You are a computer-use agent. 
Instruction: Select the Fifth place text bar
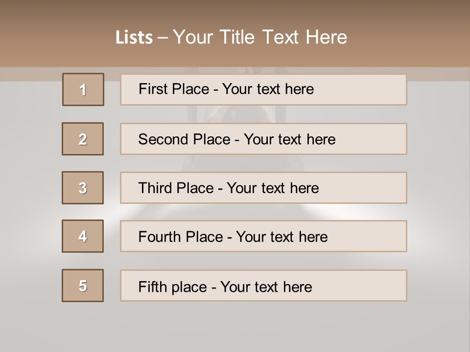pyautogui.click(x=263, y=286)
